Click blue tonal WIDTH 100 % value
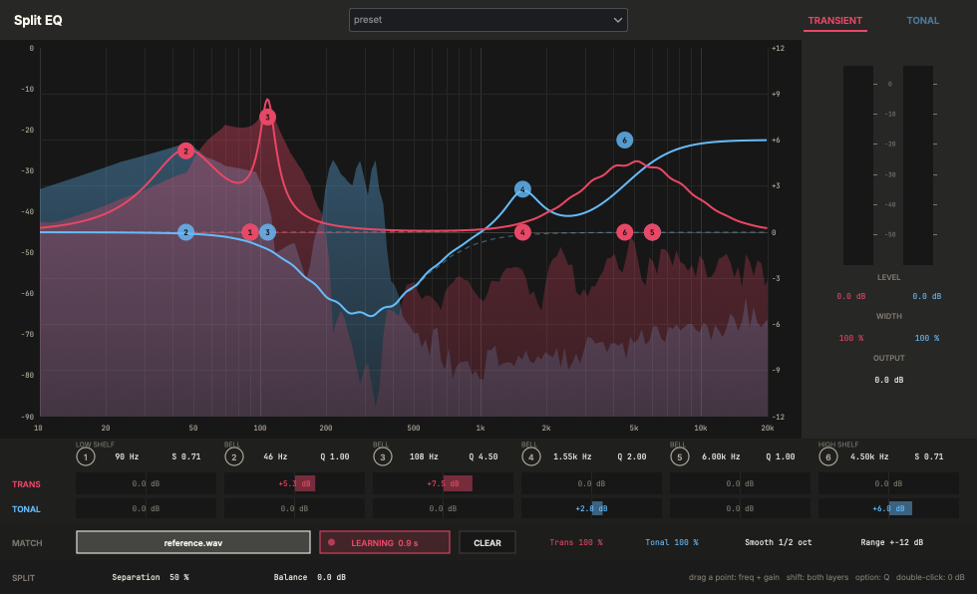 pos(926,338)
